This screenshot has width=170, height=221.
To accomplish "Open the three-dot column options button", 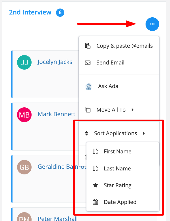I will (x=152, y=24).
